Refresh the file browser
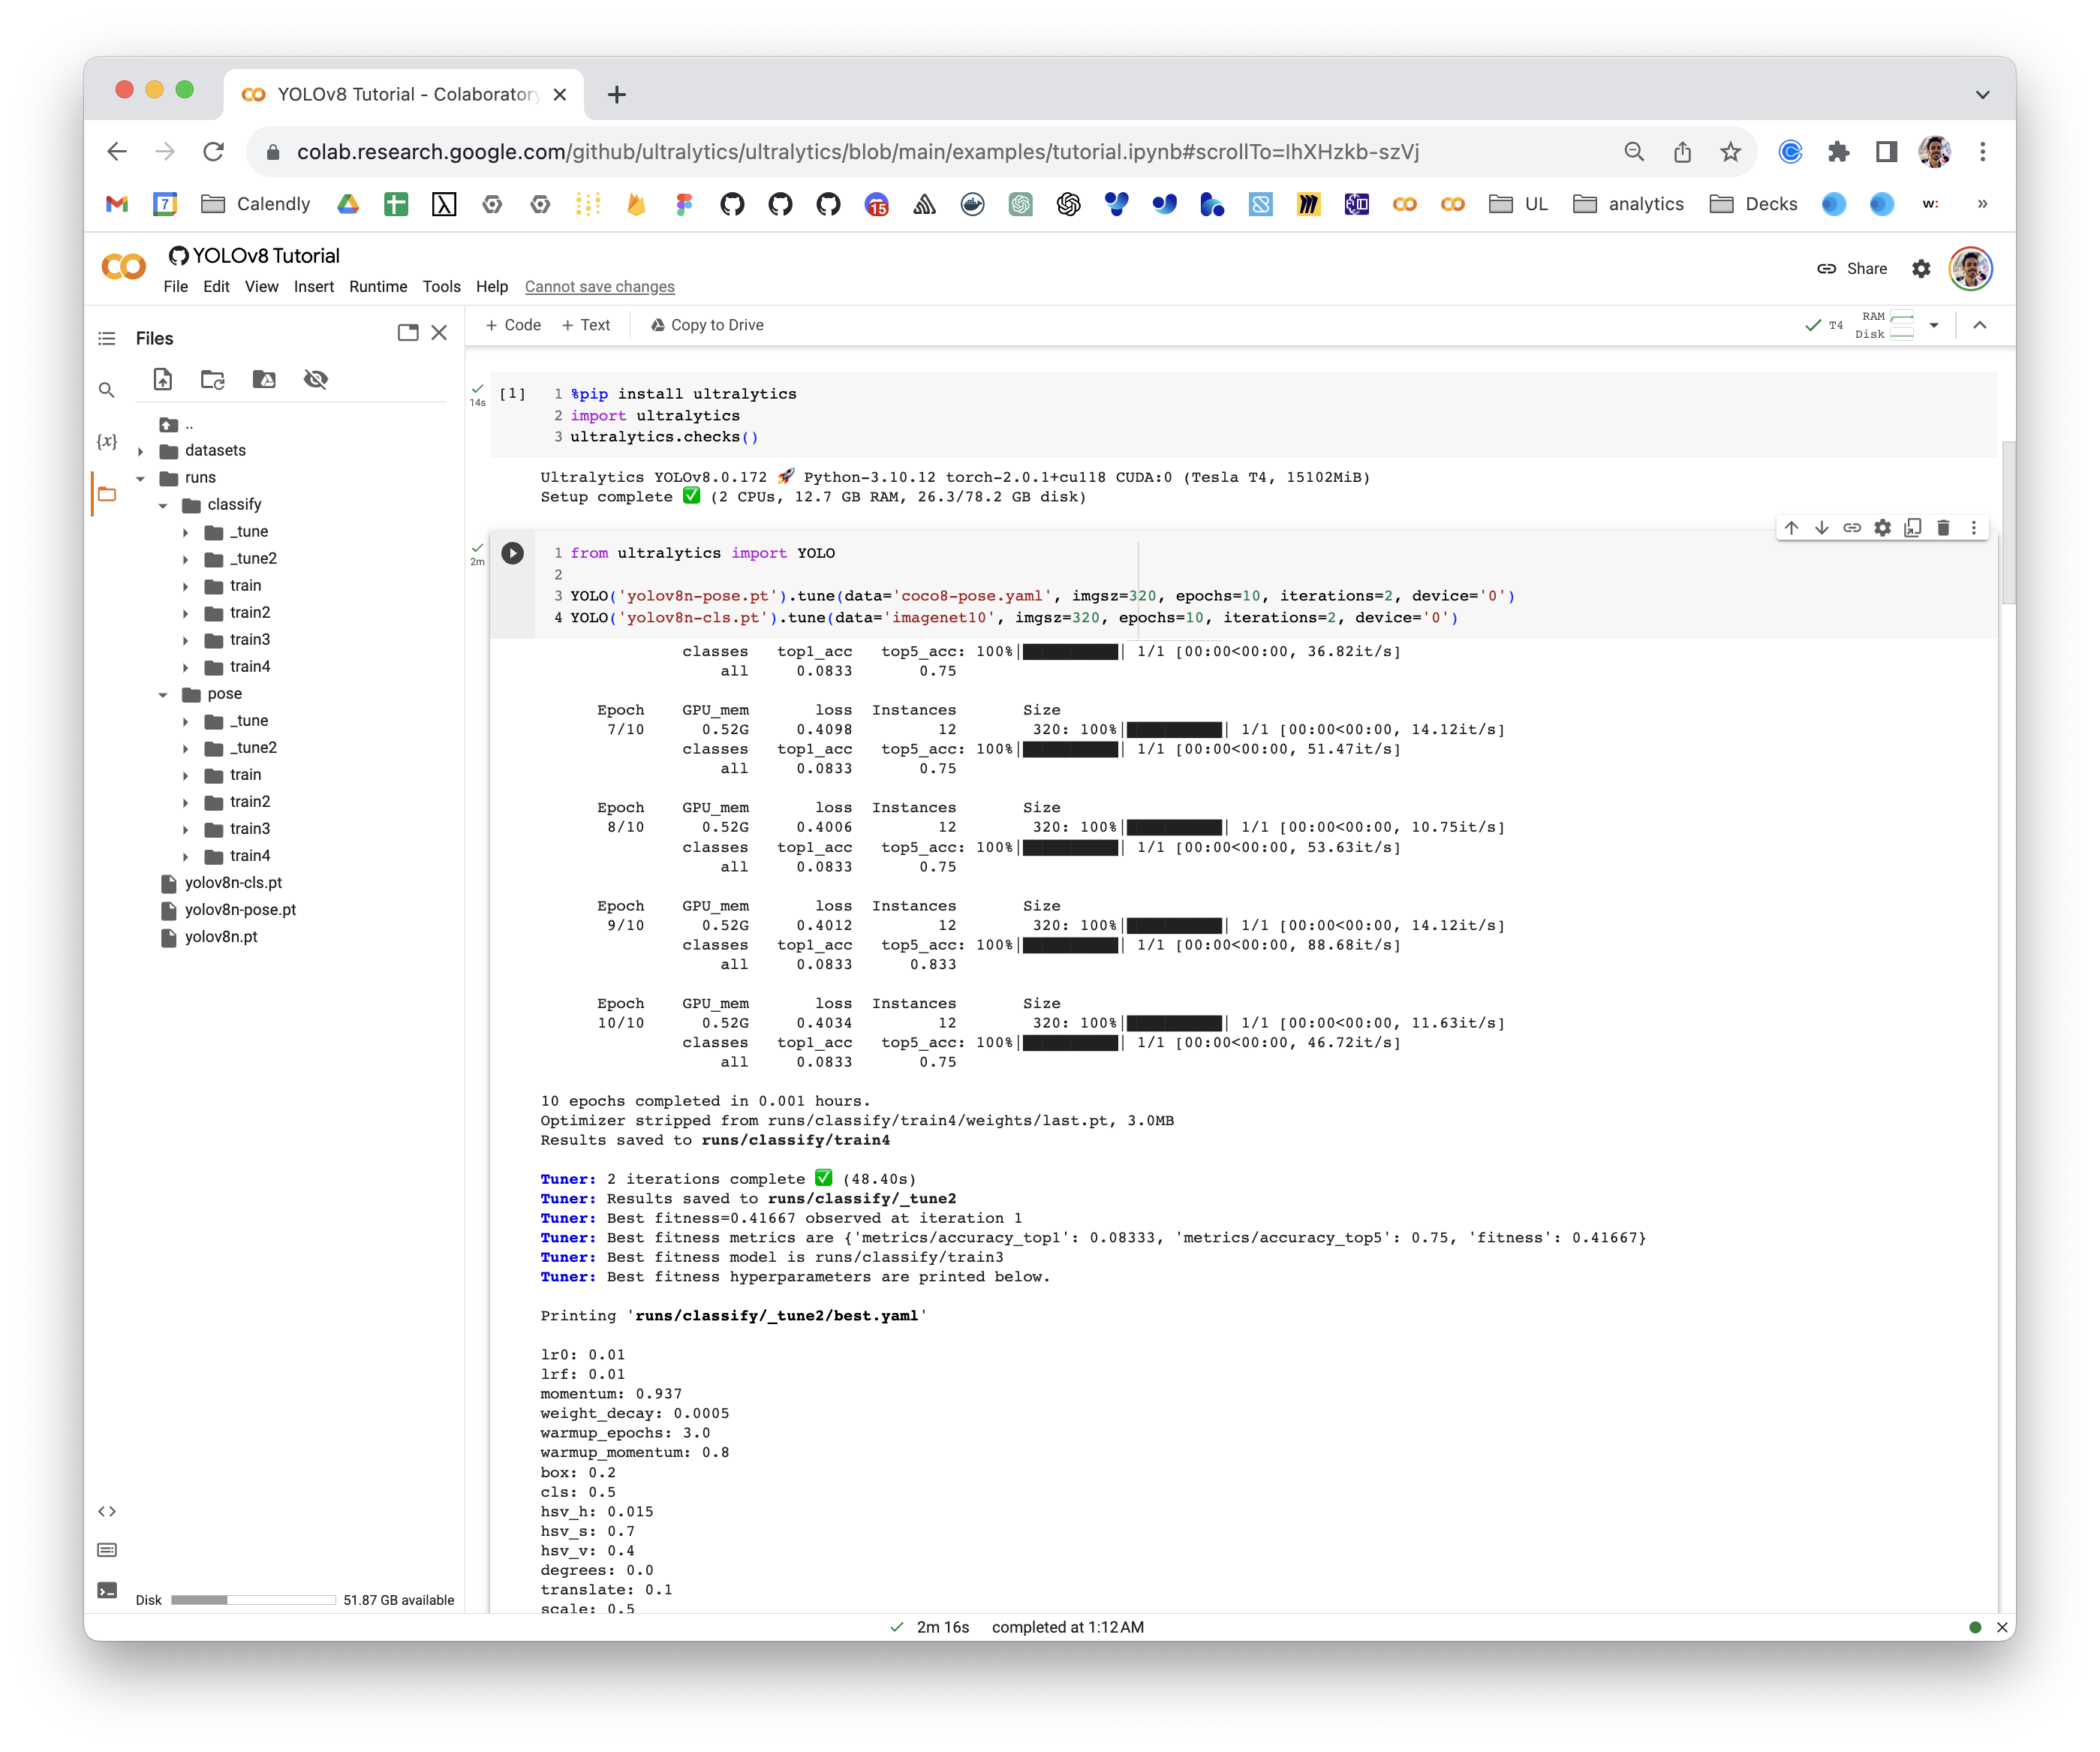The width and height of the screenshot is (2100, 1752). coord(212,380)
